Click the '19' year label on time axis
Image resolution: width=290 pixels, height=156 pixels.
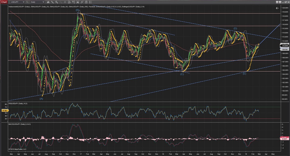[x=246, y=154]
